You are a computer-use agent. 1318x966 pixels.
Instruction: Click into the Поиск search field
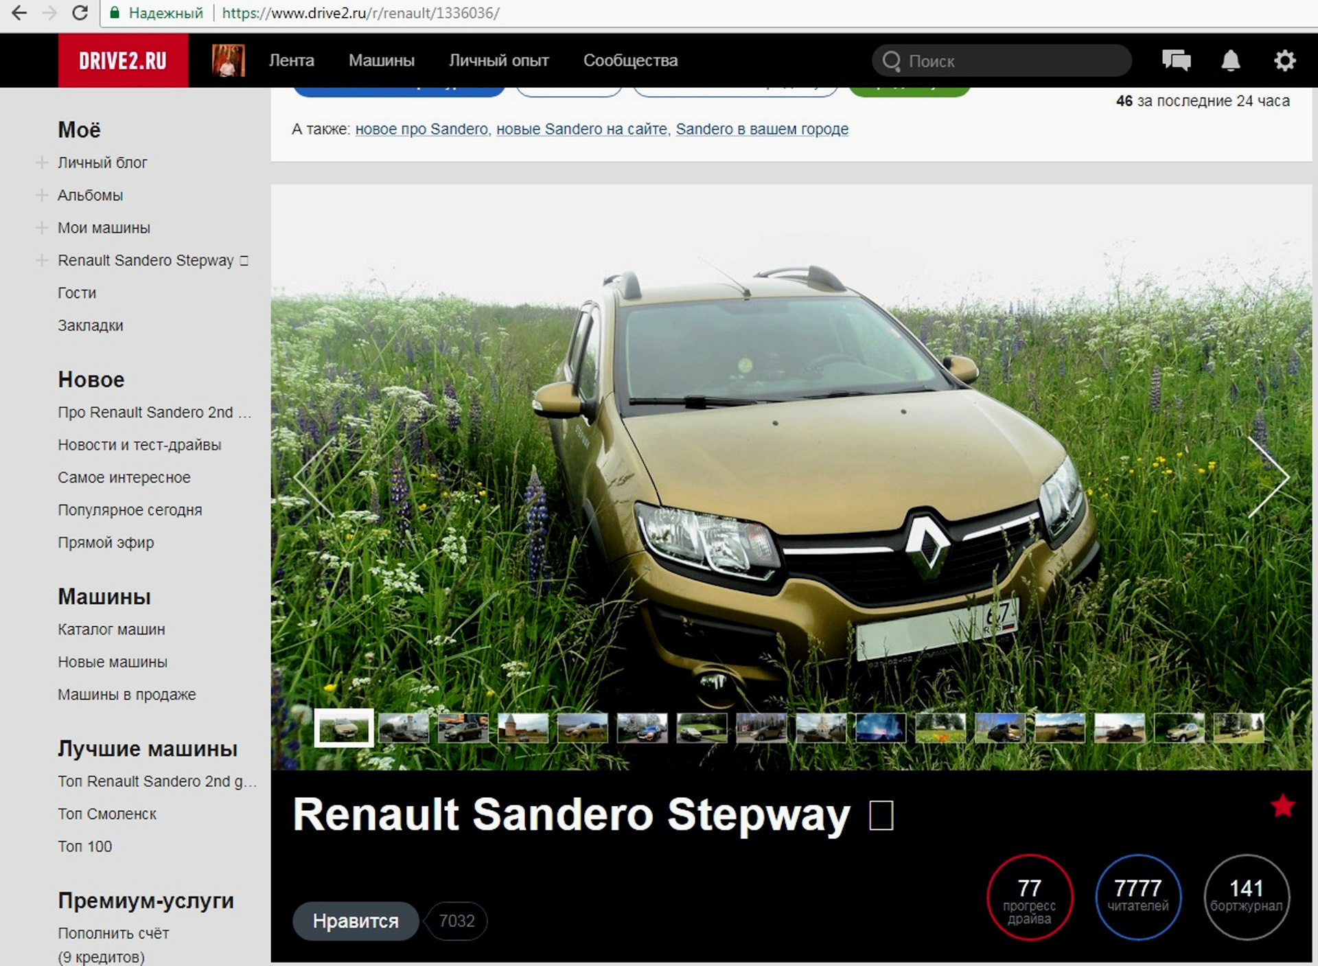click(1002, 61)
